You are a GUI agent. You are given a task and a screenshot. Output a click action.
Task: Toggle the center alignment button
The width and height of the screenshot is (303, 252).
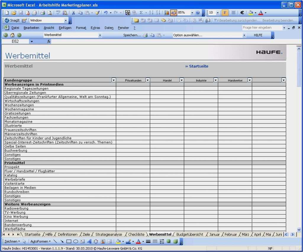pyautogui.click(x=233, y=13)
